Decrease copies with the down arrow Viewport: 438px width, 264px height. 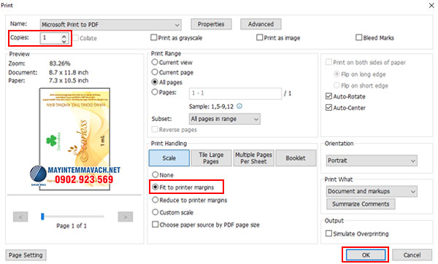64,41
